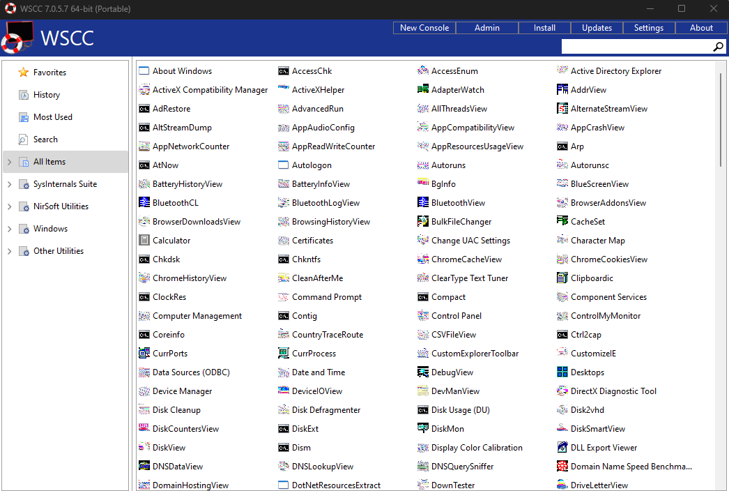Open AppResourcesUsageView entry
The image size is (729, 491).
477,146
